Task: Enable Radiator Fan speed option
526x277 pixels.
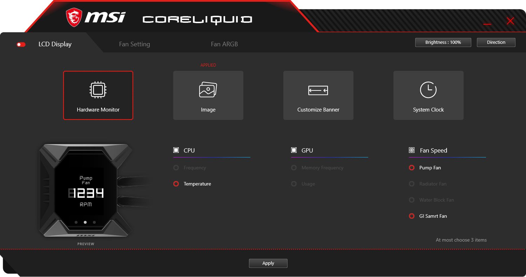Action: 412,184
